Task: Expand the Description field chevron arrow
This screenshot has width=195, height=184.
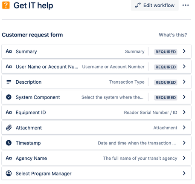Action: [184, 82]
